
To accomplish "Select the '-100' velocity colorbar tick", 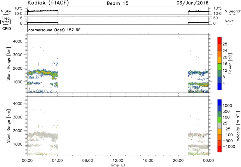I will pyautogui.click(x=228, y=135).
